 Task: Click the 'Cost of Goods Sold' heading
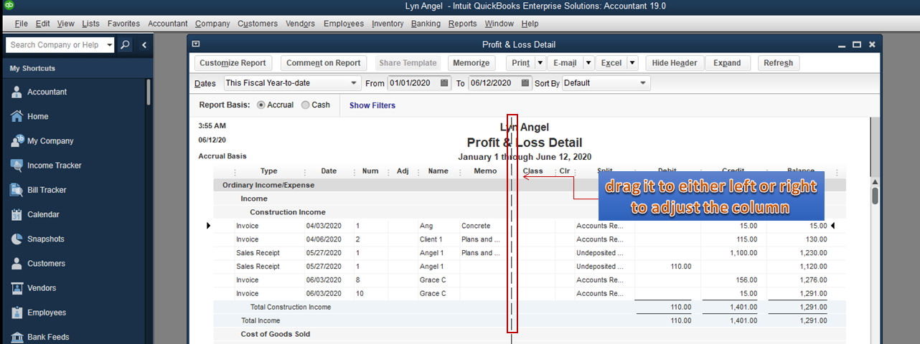click(275, 334)
